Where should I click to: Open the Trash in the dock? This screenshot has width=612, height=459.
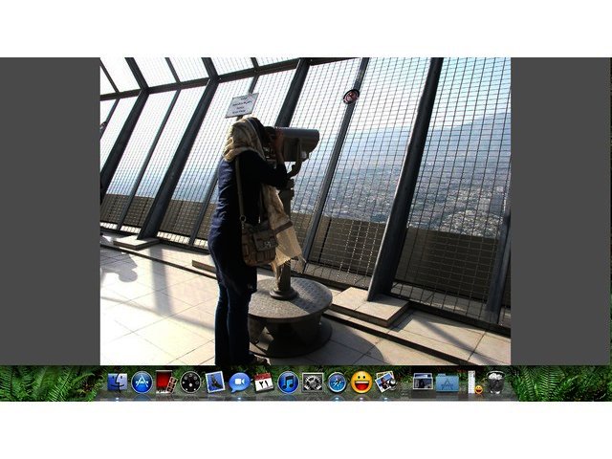(x=494, y=383)
